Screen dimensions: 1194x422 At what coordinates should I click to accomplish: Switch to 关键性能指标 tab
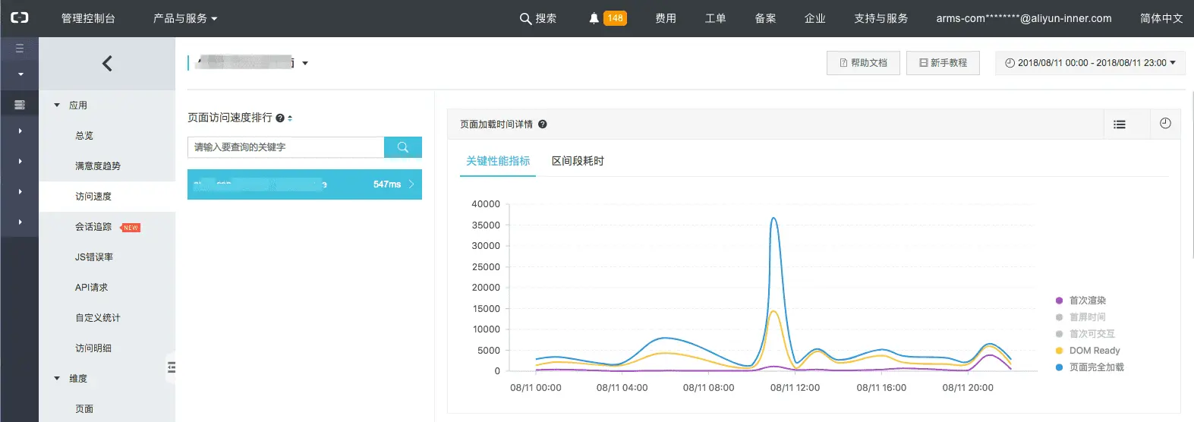click(498, 161)
